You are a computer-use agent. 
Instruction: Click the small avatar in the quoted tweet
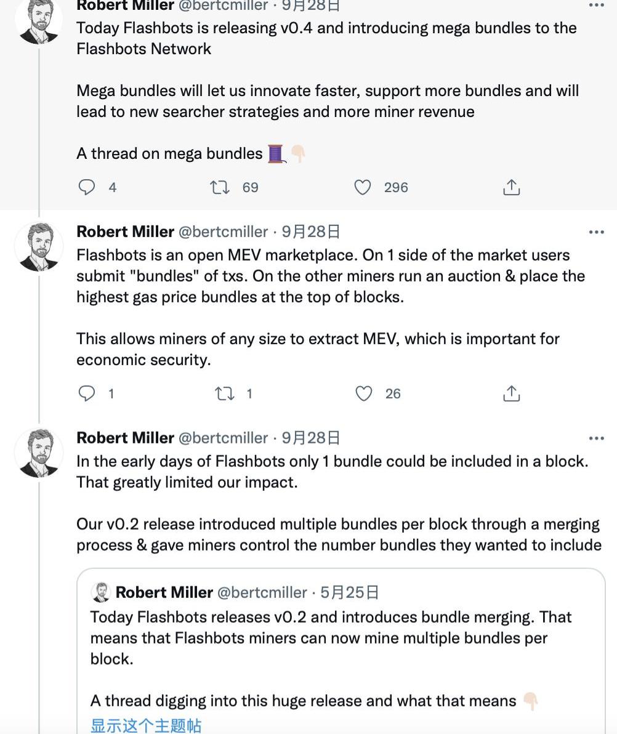[x=101, y=592]
